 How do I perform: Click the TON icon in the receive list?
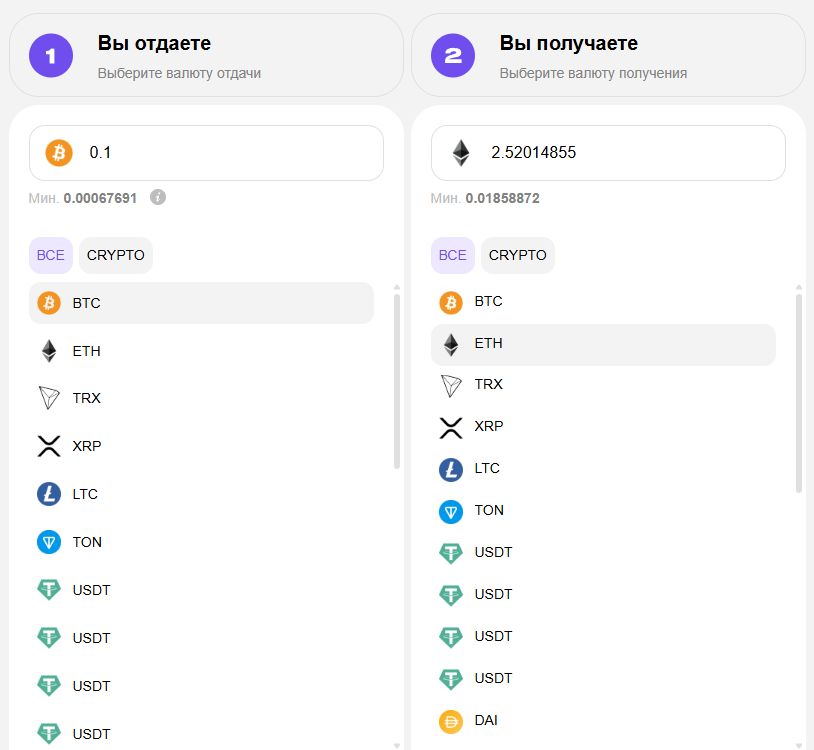click(x=451, y=512)
